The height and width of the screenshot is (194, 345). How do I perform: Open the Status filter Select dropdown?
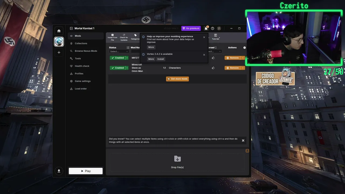[119, 51]
